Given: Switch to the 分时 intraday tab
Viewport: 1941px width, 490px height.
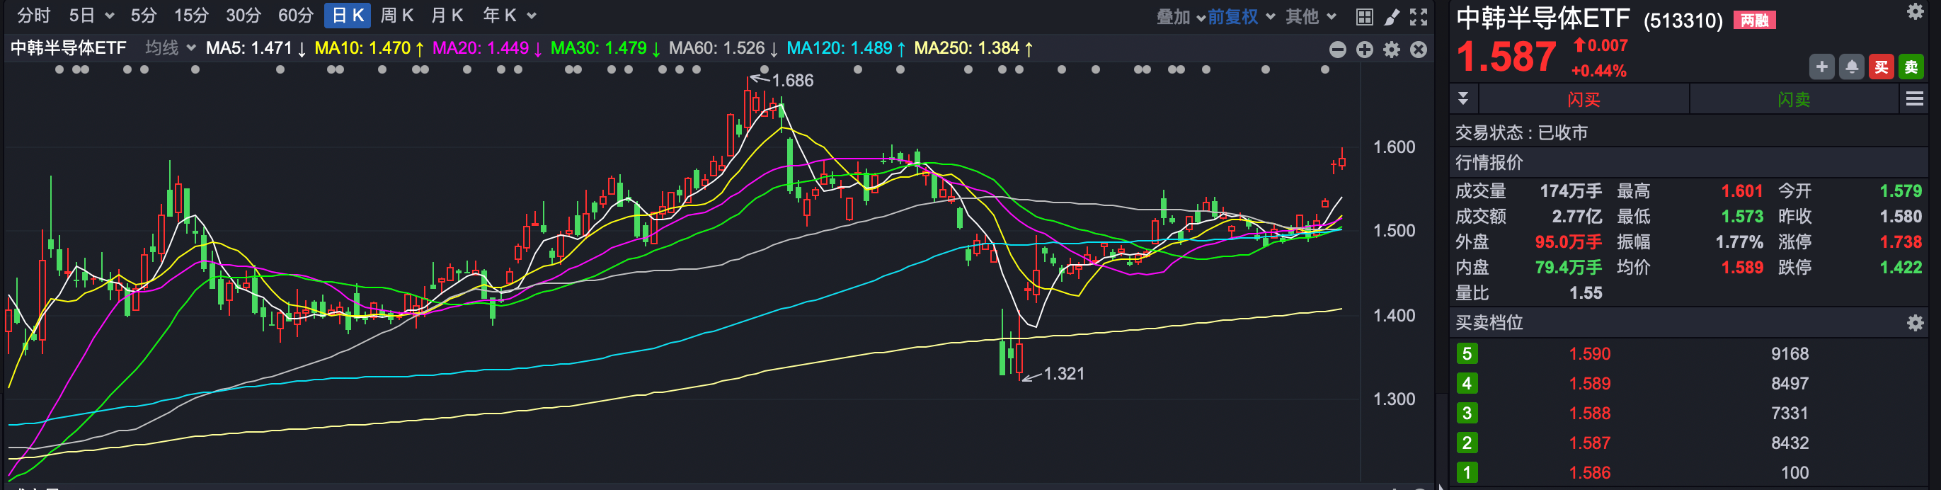Looking at the screenshot, I should tap(34, 16).
